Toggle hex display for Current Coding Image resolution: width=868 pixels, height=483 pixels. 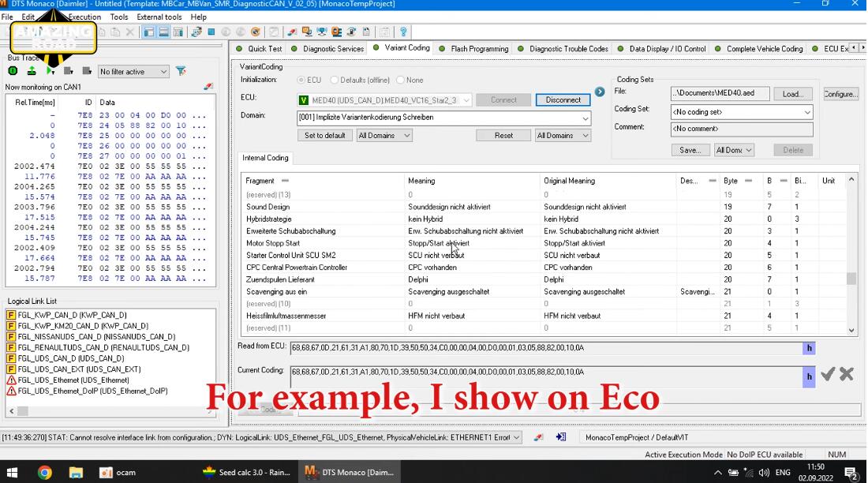pyautogui.click(x=809, y=376)
